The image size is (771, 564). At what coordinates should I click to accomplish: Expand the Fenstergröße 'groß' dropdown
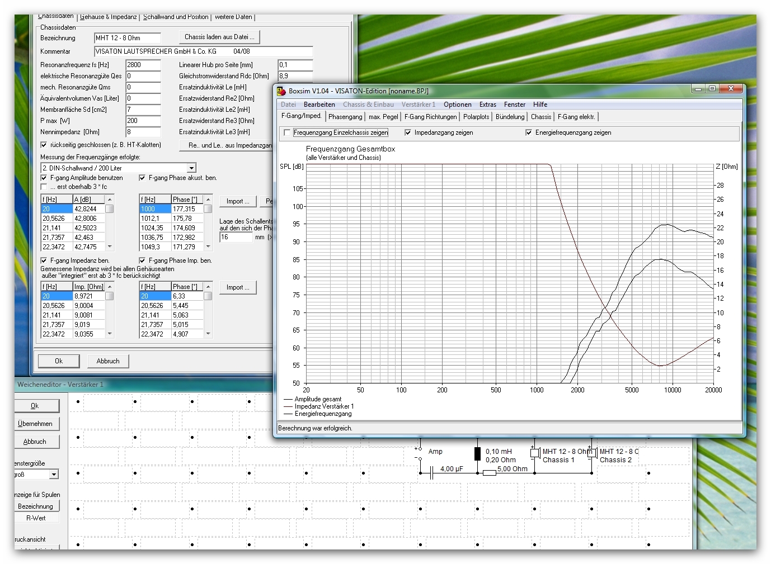point(54,475)
